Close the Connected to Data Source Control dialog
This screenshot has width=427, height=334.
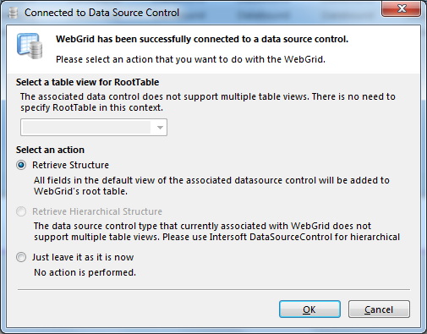click(402, 8)
